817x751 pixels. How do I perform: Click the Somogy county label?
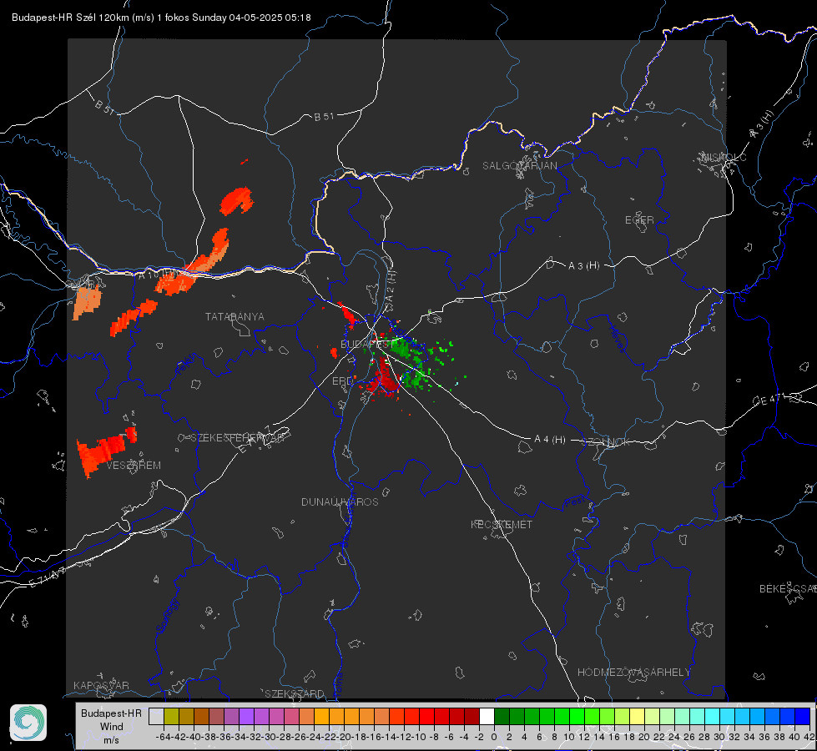(167, 616)
